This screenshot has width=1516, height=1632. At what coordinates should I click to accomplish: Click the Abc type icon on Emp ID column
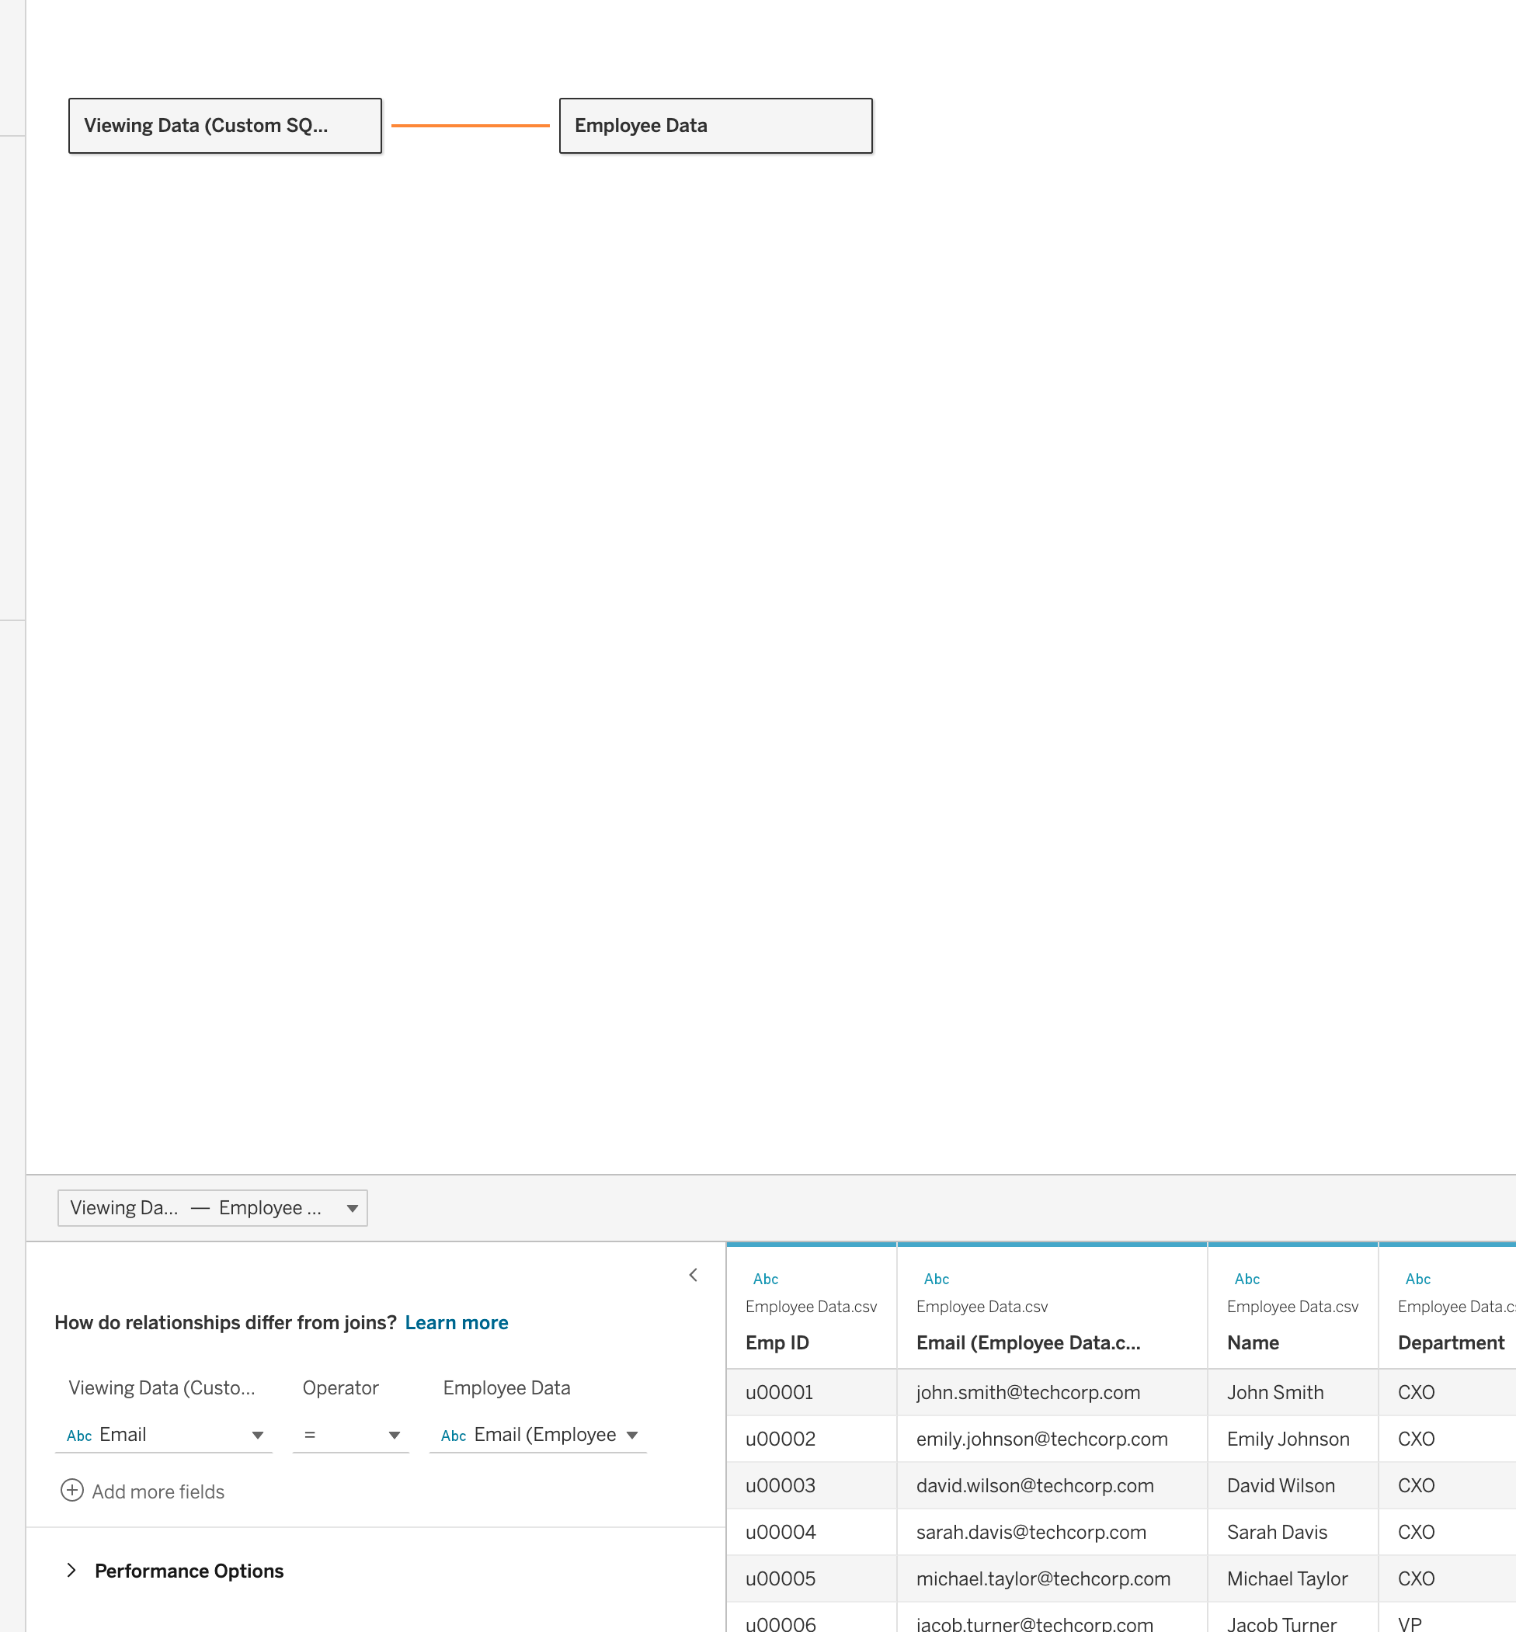[766, 1279]
